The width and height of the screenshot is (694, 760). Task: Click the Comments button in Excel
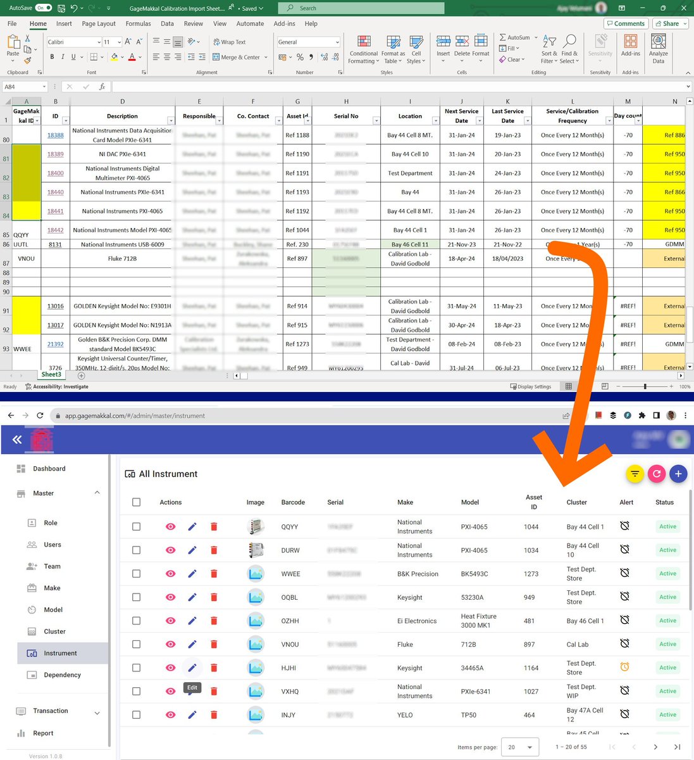pos(625,23)
